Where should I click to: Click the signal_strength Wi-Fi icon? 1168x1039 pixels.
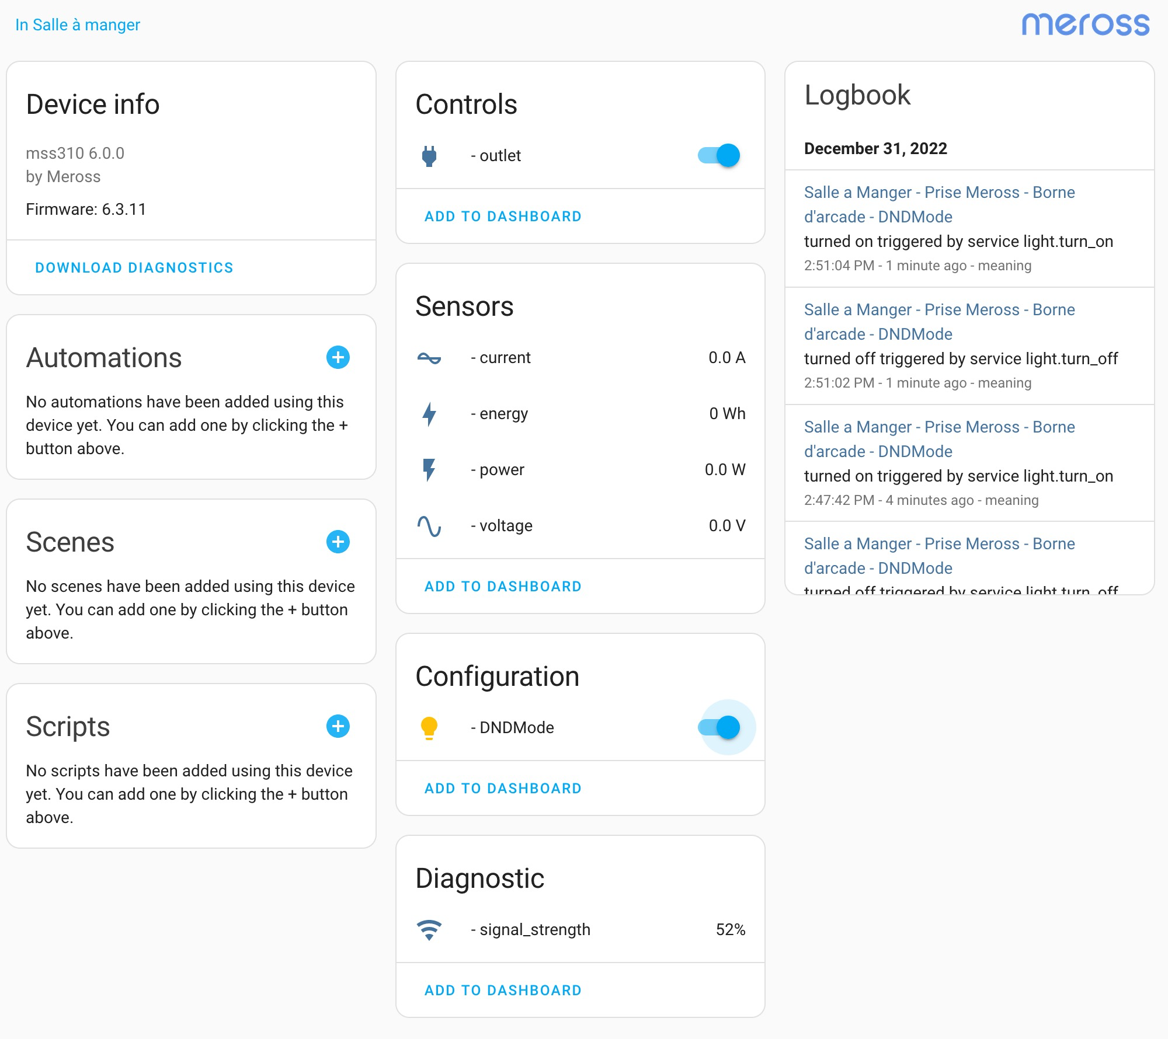(x=430, y=929)
